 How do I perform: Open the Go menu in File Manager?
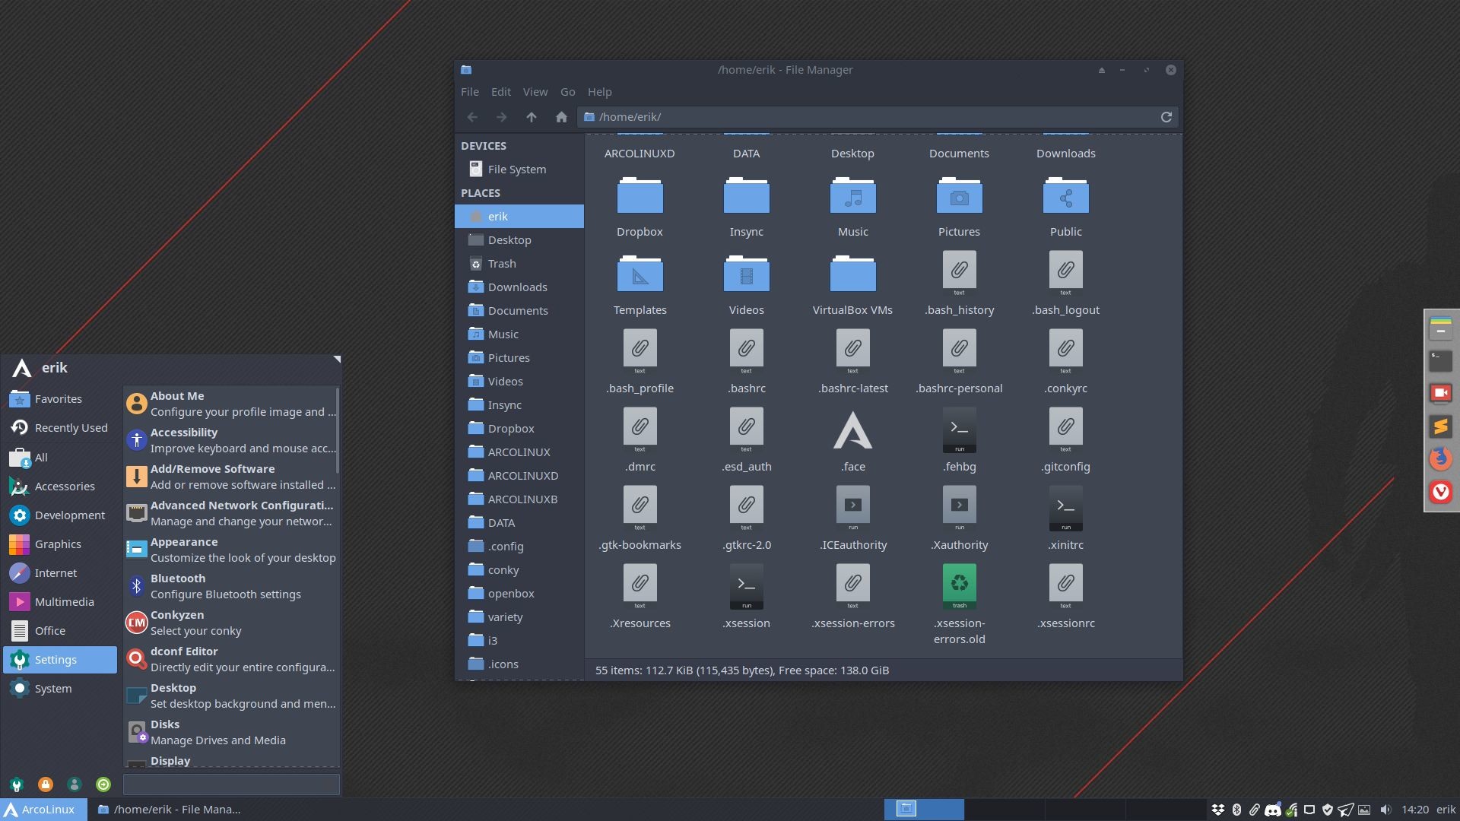(567, 92)
